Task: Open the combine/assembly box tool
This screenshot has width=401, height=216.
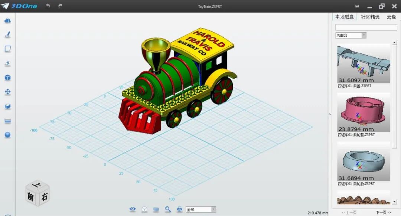Action: [7, 107]
